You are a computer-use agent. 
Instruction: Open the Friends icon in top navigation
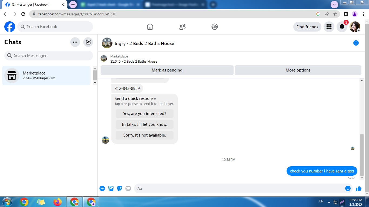pos(182,27)
